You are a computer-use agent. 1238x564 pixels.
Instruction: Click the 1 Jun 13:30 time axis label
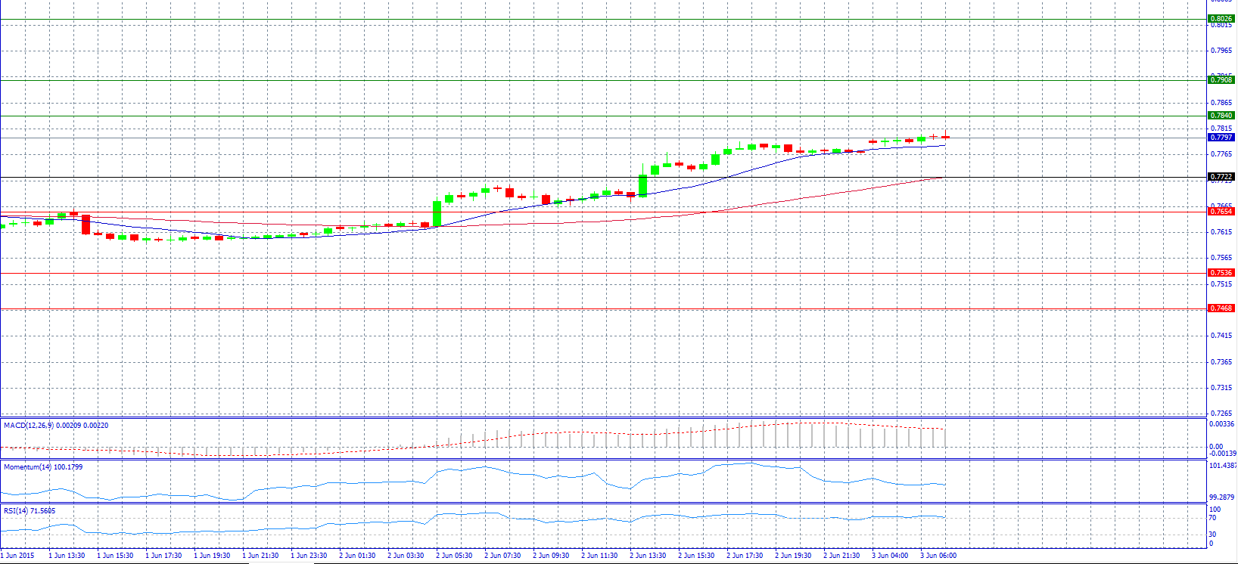click(67, 556)
